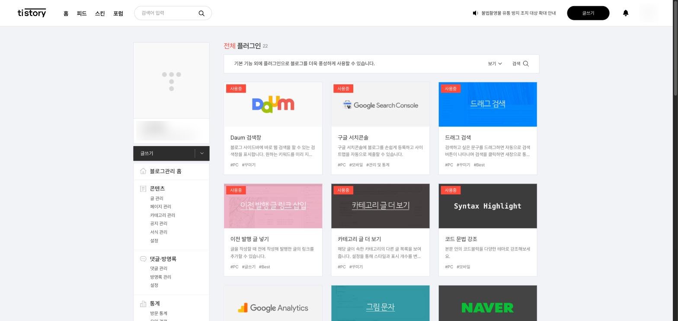The width and height of the screenshot is (678, 321).
Task: Open the 드래그 검색 plugin thumbnail
Action: (x=488, y=105)
